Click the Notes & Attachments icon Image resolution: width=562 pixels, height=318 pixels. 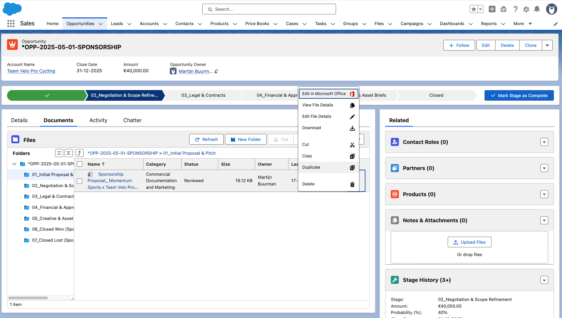[x=395, y=220]
